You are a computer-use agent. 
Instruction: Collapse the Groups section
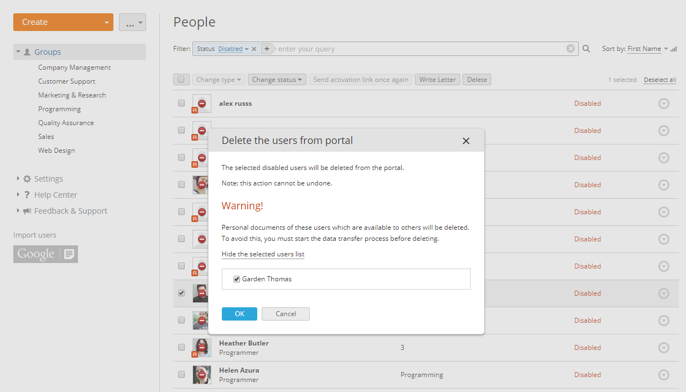click(17, 51)
